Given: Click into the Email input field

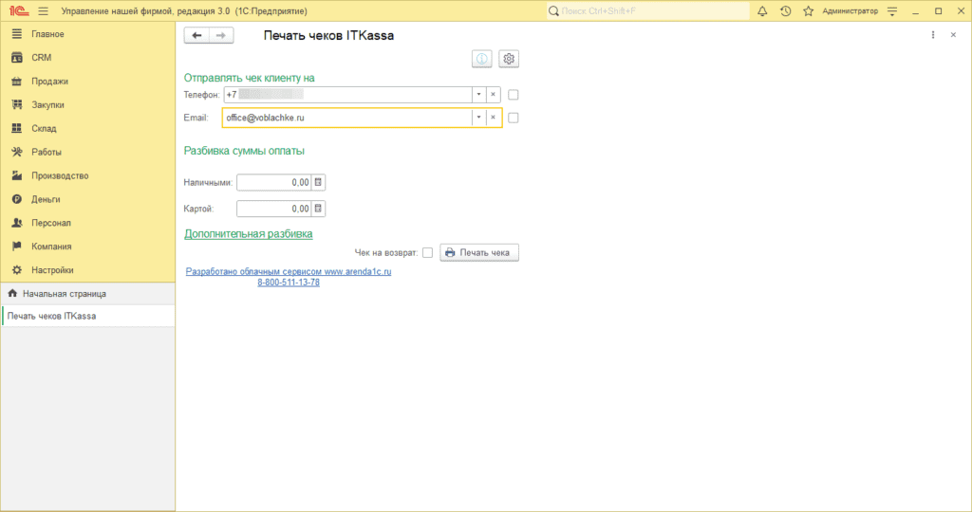Looking at the screenshot, I should [347, 118].
